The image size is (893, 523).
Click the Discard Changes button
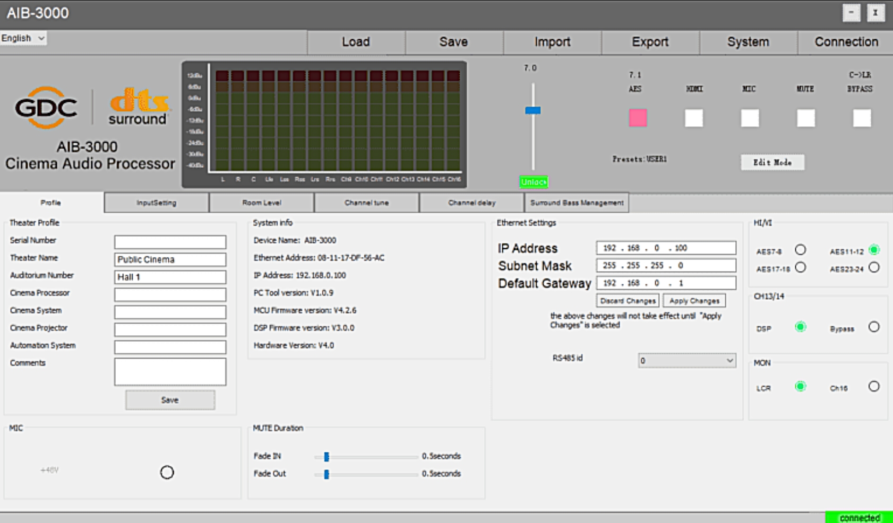click(628, 301)
